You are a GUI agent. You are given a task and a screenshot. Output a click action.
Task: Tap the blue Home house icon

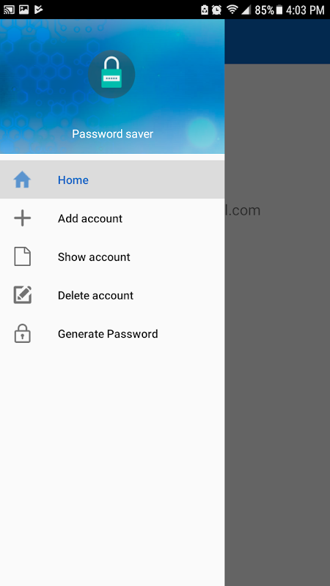[x=22, y=179]
